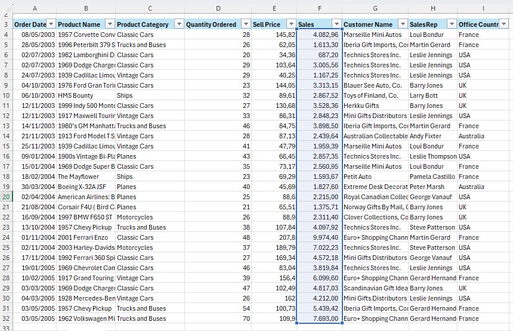Image resolution: width=513 pixels, height=331 pixels.
Task: Click row 3 header number
Action: click(6, 24)
